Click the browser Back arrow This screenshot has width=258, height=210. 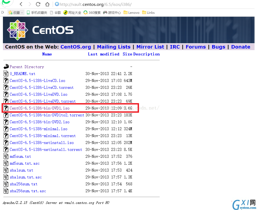pos(21,4)
